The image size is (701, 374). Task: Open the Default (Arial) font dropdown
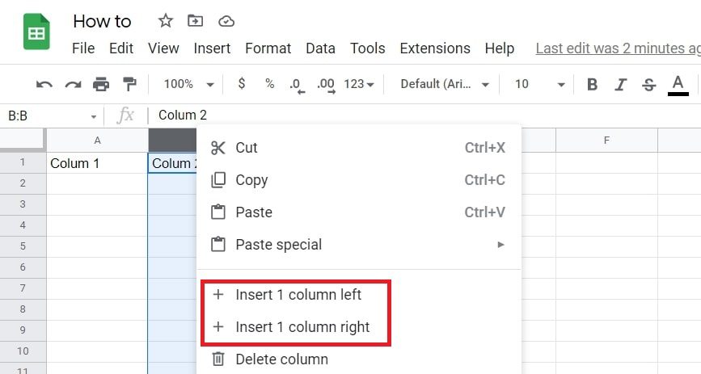445,84
